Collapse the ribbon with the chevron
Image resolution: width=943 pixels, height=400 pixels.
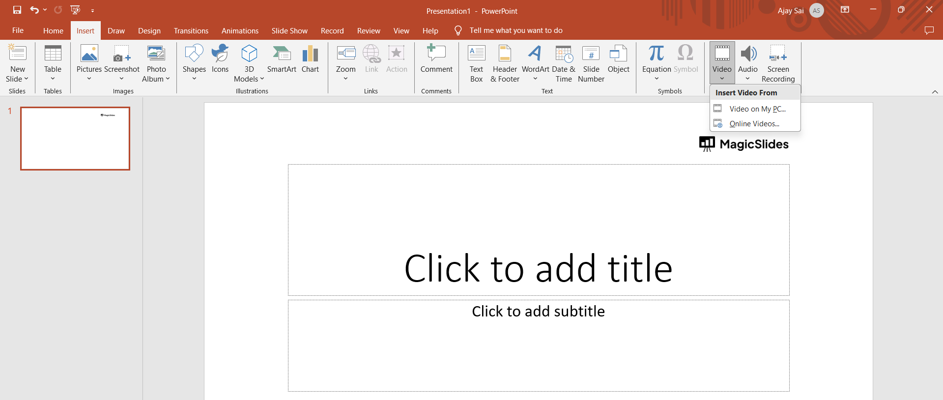pyautogui.click(x=935, y=92)
